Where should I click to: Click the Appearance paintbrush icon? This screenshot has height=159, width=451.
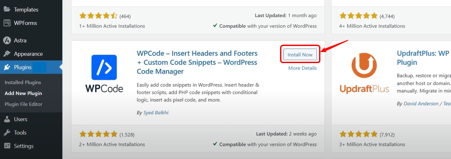pos(7,54)
